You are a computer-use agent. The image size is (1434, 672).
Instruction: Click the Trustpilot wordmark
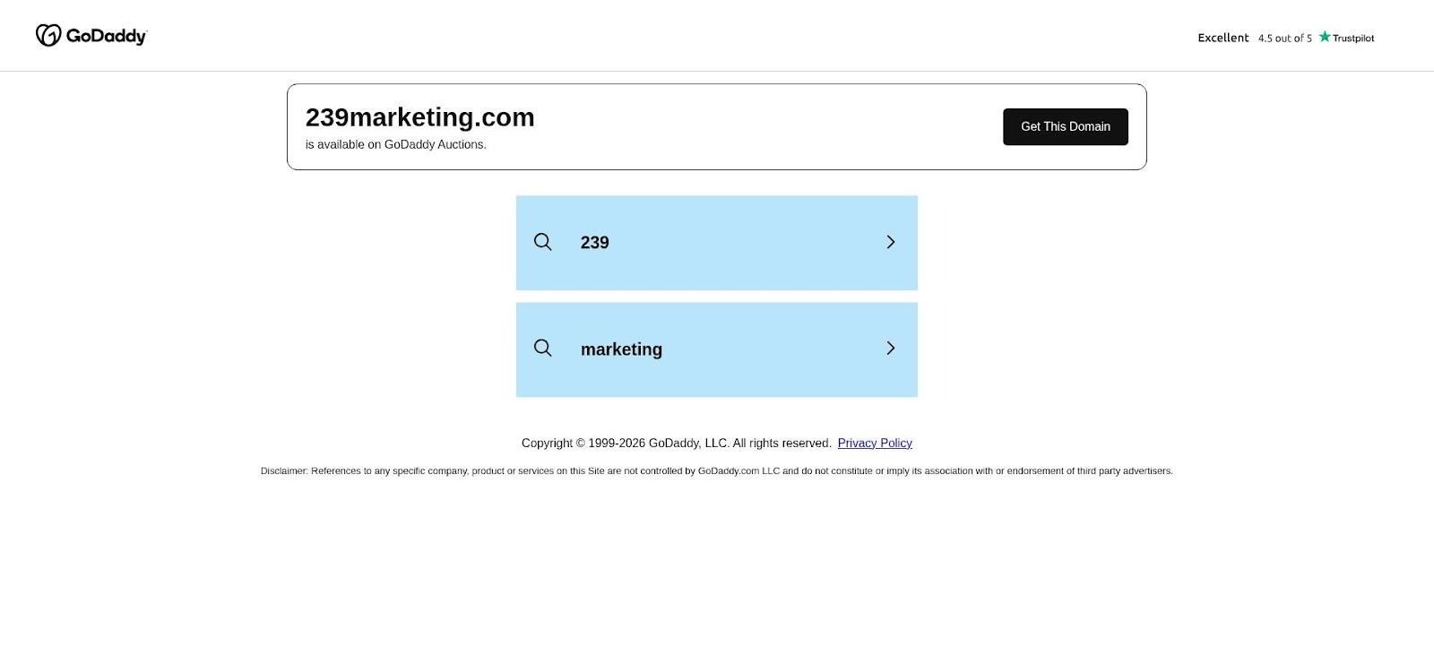1353,38
